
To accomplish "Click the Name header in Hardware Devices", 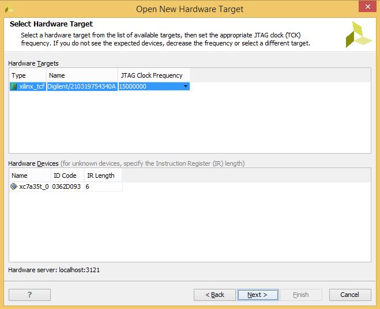I will click(30, 176).
